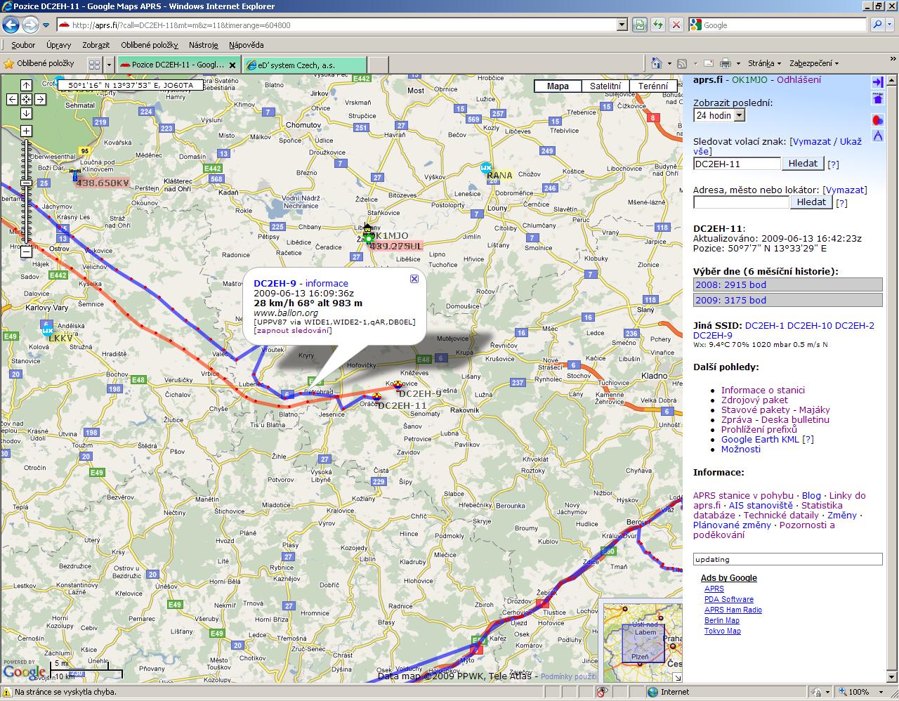This screenshot has height=701, width=899.
Task: Expand the address bar history dropdown
Action: (x=622, y=25)
